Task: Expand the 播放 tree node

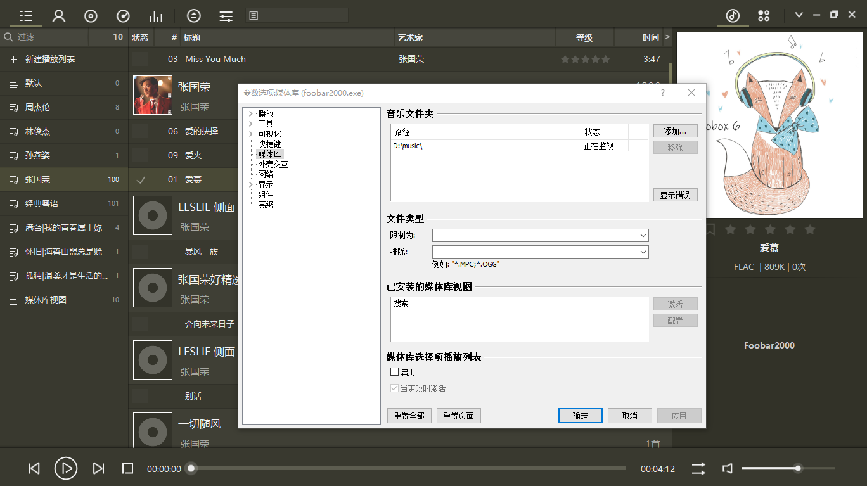Action: pyautogui.click(x=251, y=114)
